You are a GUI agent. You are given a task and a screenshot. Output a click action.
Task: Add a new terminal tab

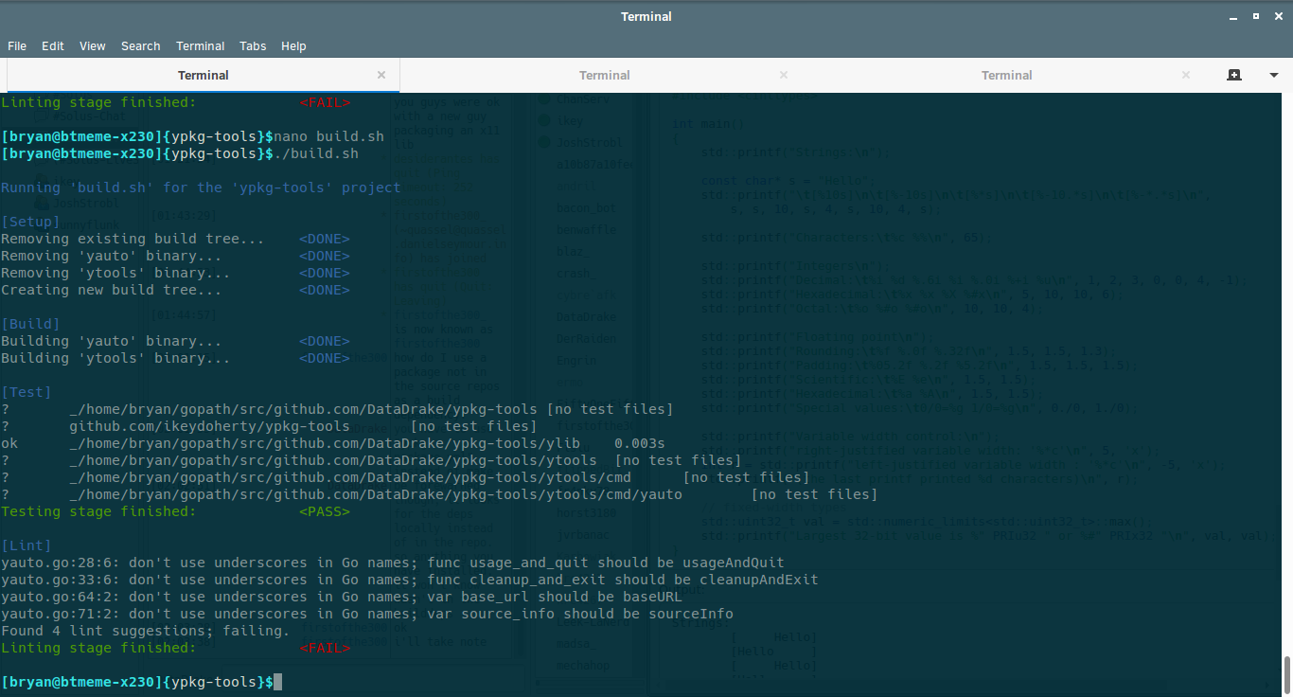tap(1233, 75)
